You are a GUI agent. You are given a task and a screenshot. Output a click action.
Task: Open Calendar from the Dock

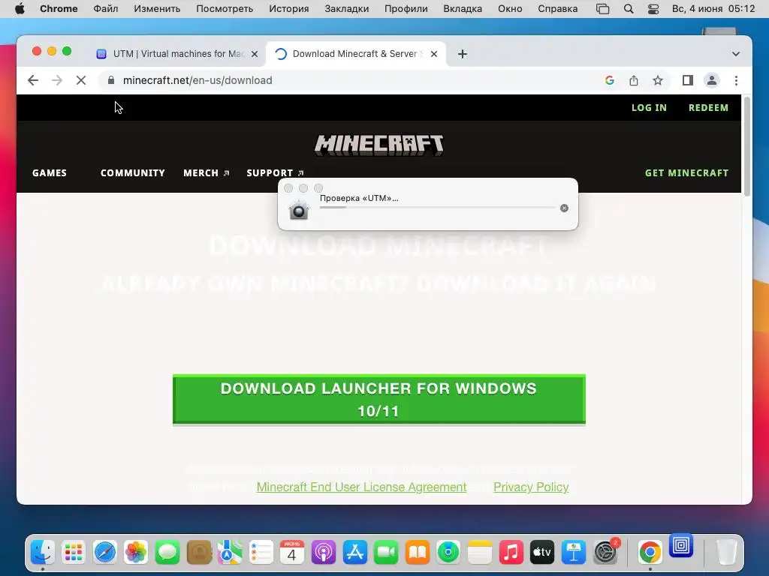[x=292, y=553]
